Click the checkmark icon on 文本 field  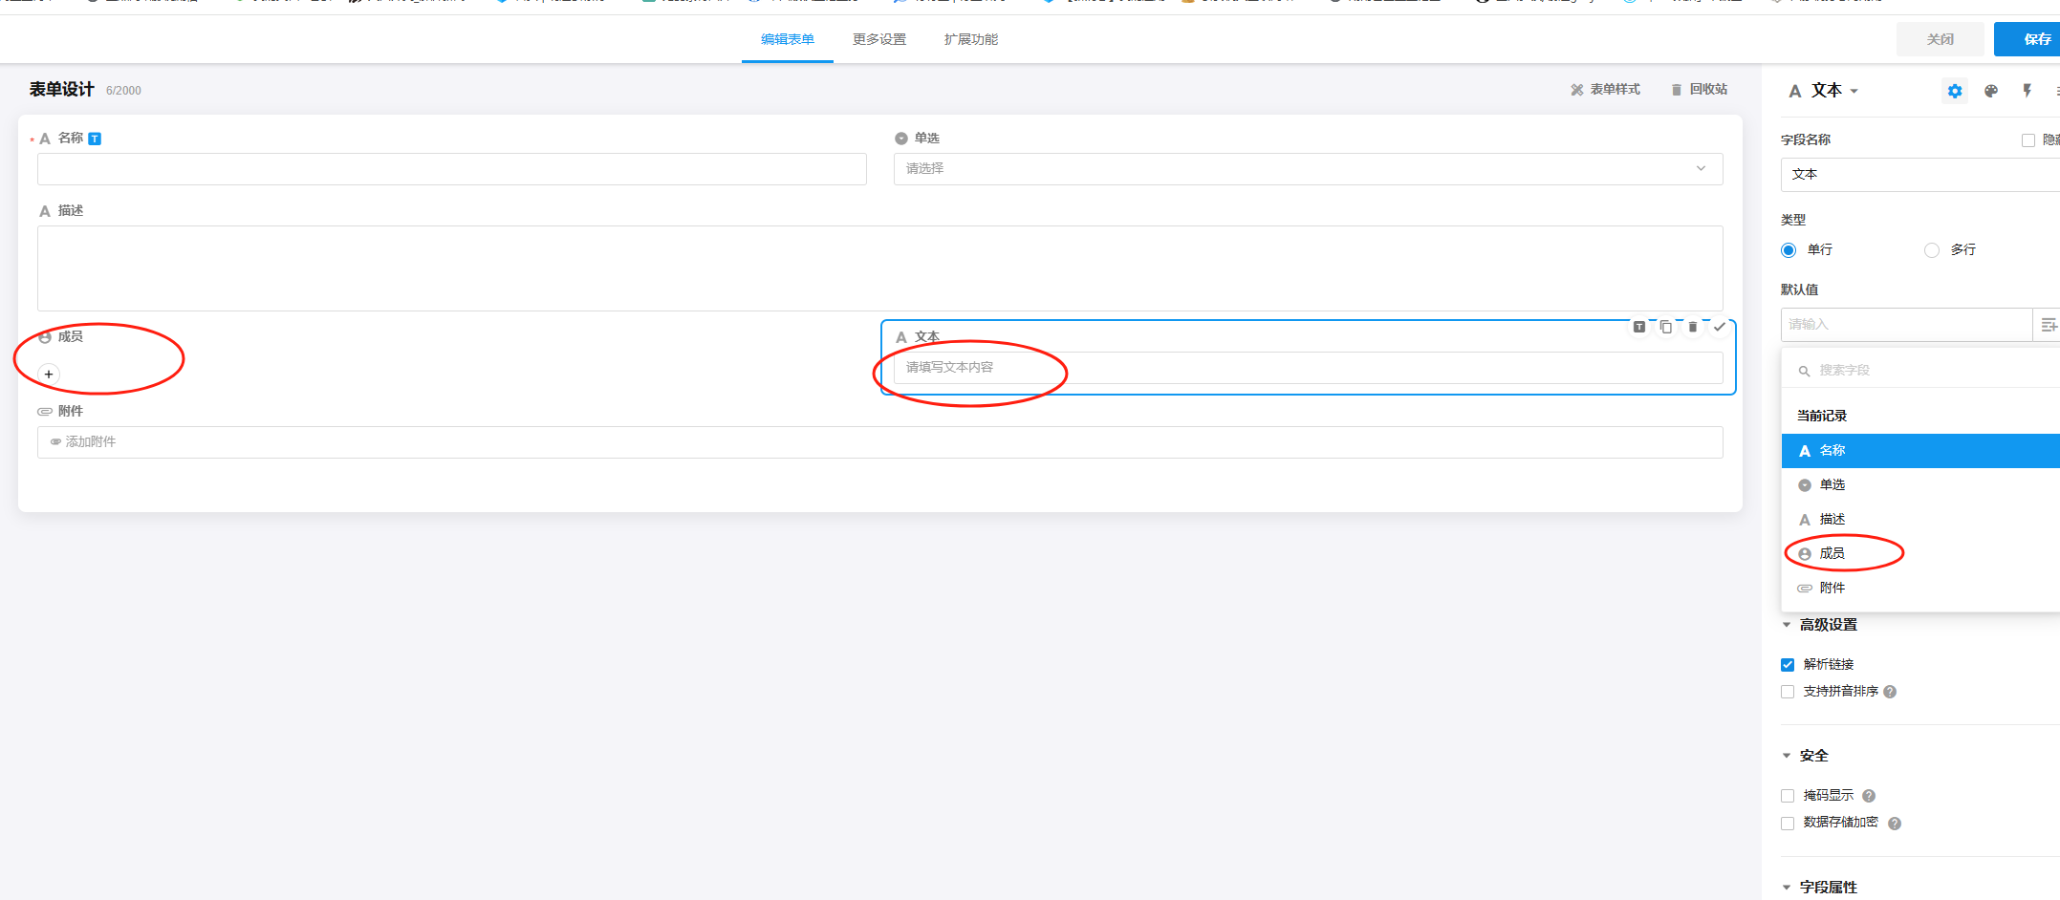1720,327
